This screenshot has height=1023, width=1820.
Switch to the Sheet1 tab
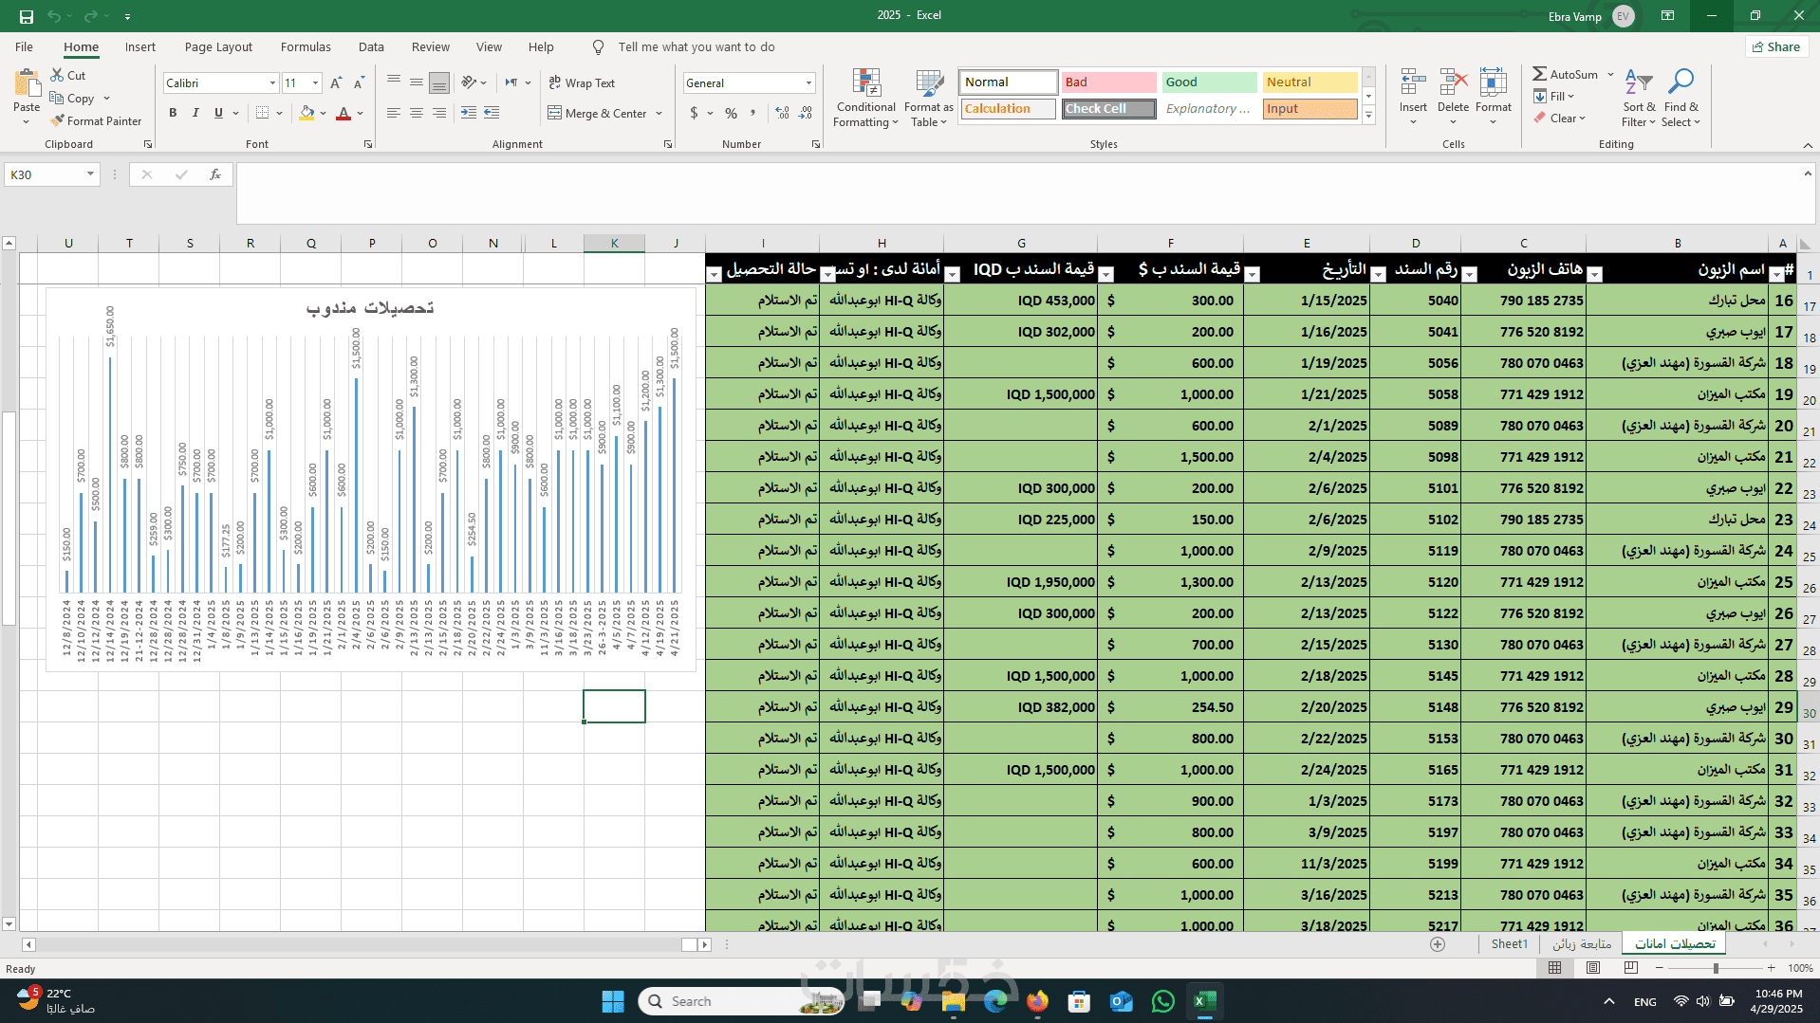[x=1509, y=943]
